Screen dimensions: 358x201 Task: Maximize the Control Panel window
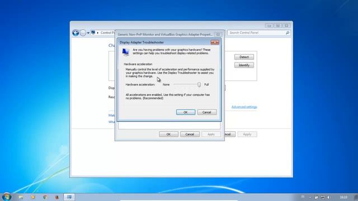(278, 26)
